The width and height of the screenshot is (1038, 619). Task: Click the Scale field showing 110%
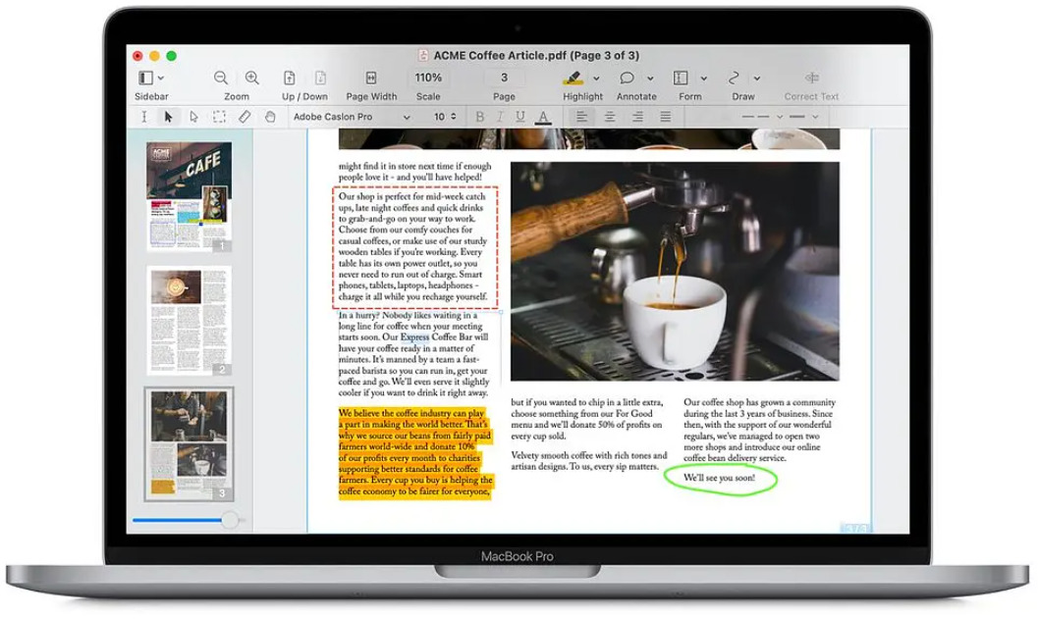tap(428, 77)
